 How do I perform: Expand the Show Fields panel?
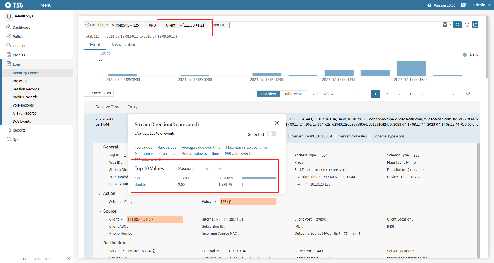[x=99, y=93]
